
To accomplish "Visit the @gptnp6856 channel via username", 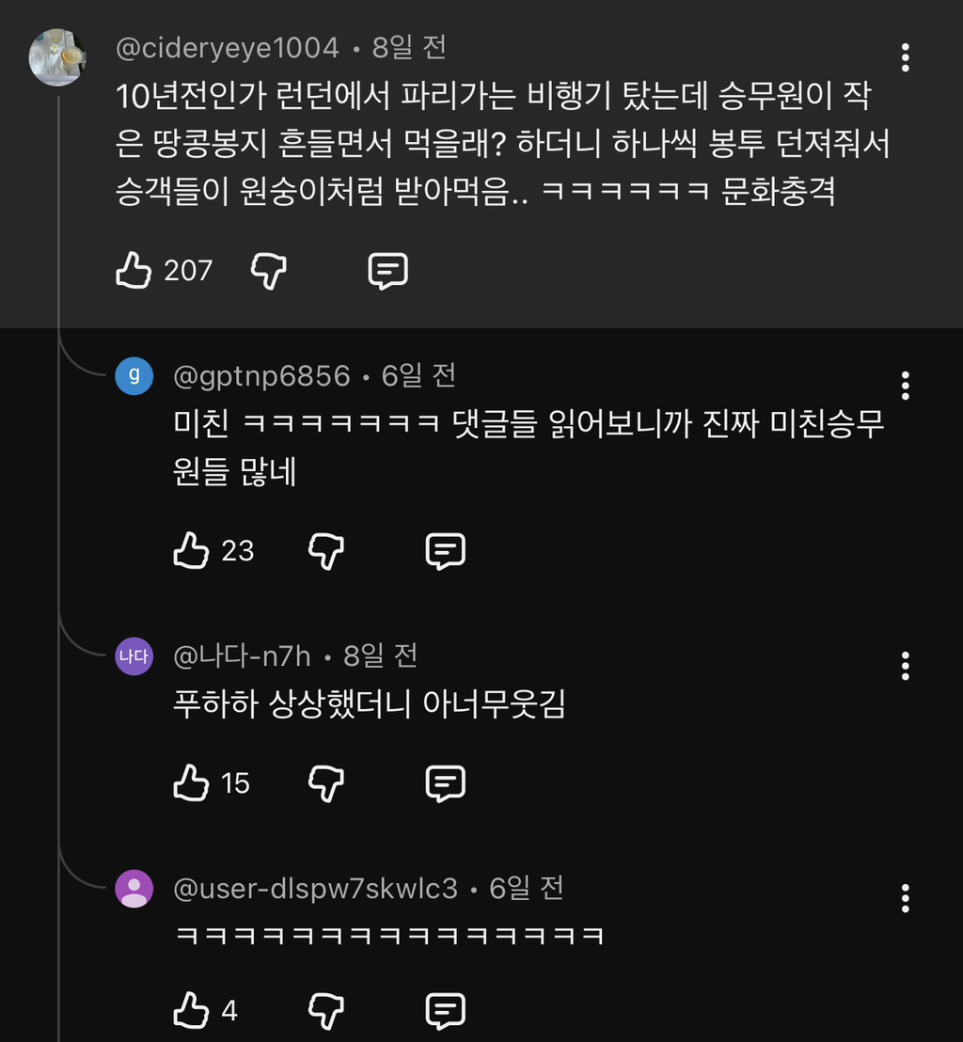I will point(261,377).
